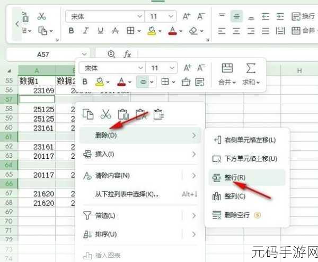The width and height of the screenshot is (318, 262).
Task: Toggle align left in the ribbon
Action: 222,31
